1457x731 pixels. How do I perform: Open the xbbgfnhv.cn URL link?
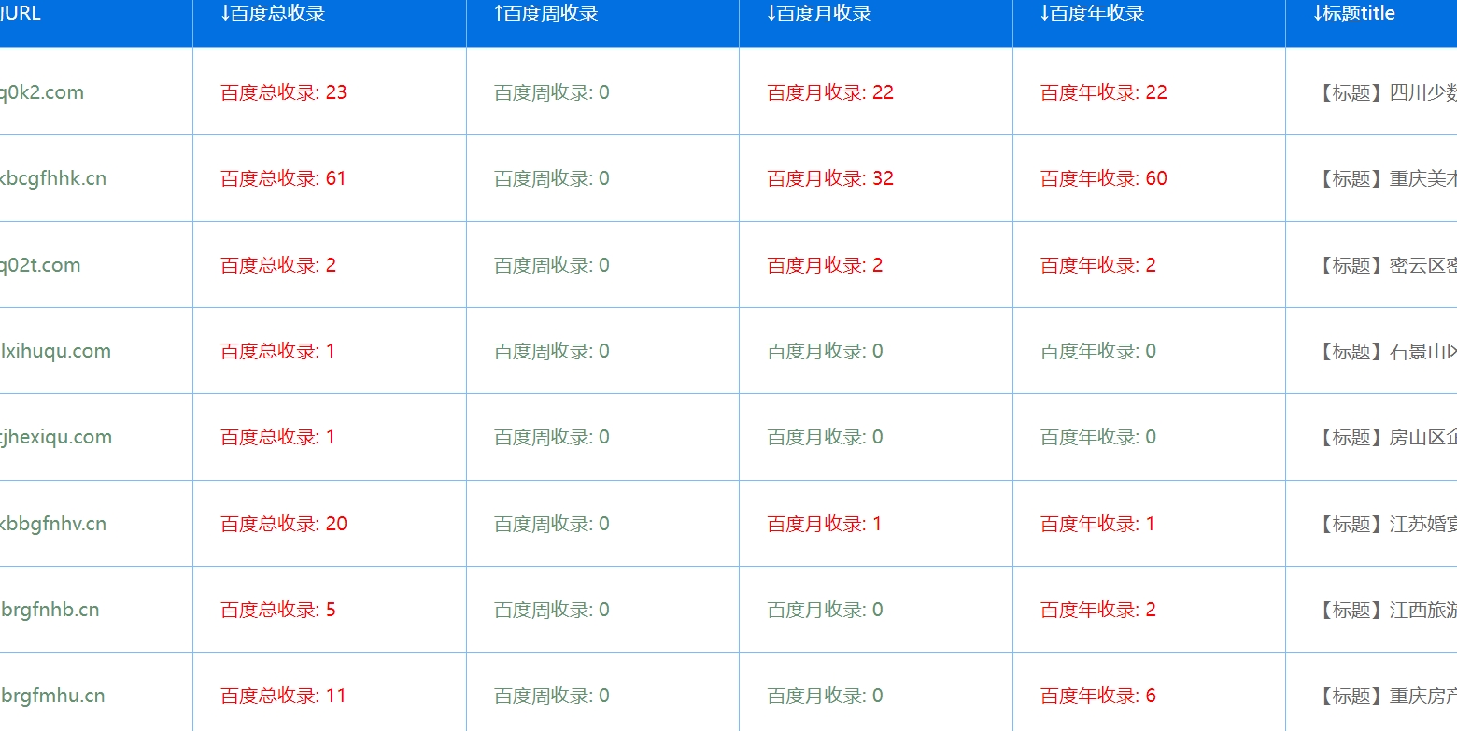(x=53, y=524)
